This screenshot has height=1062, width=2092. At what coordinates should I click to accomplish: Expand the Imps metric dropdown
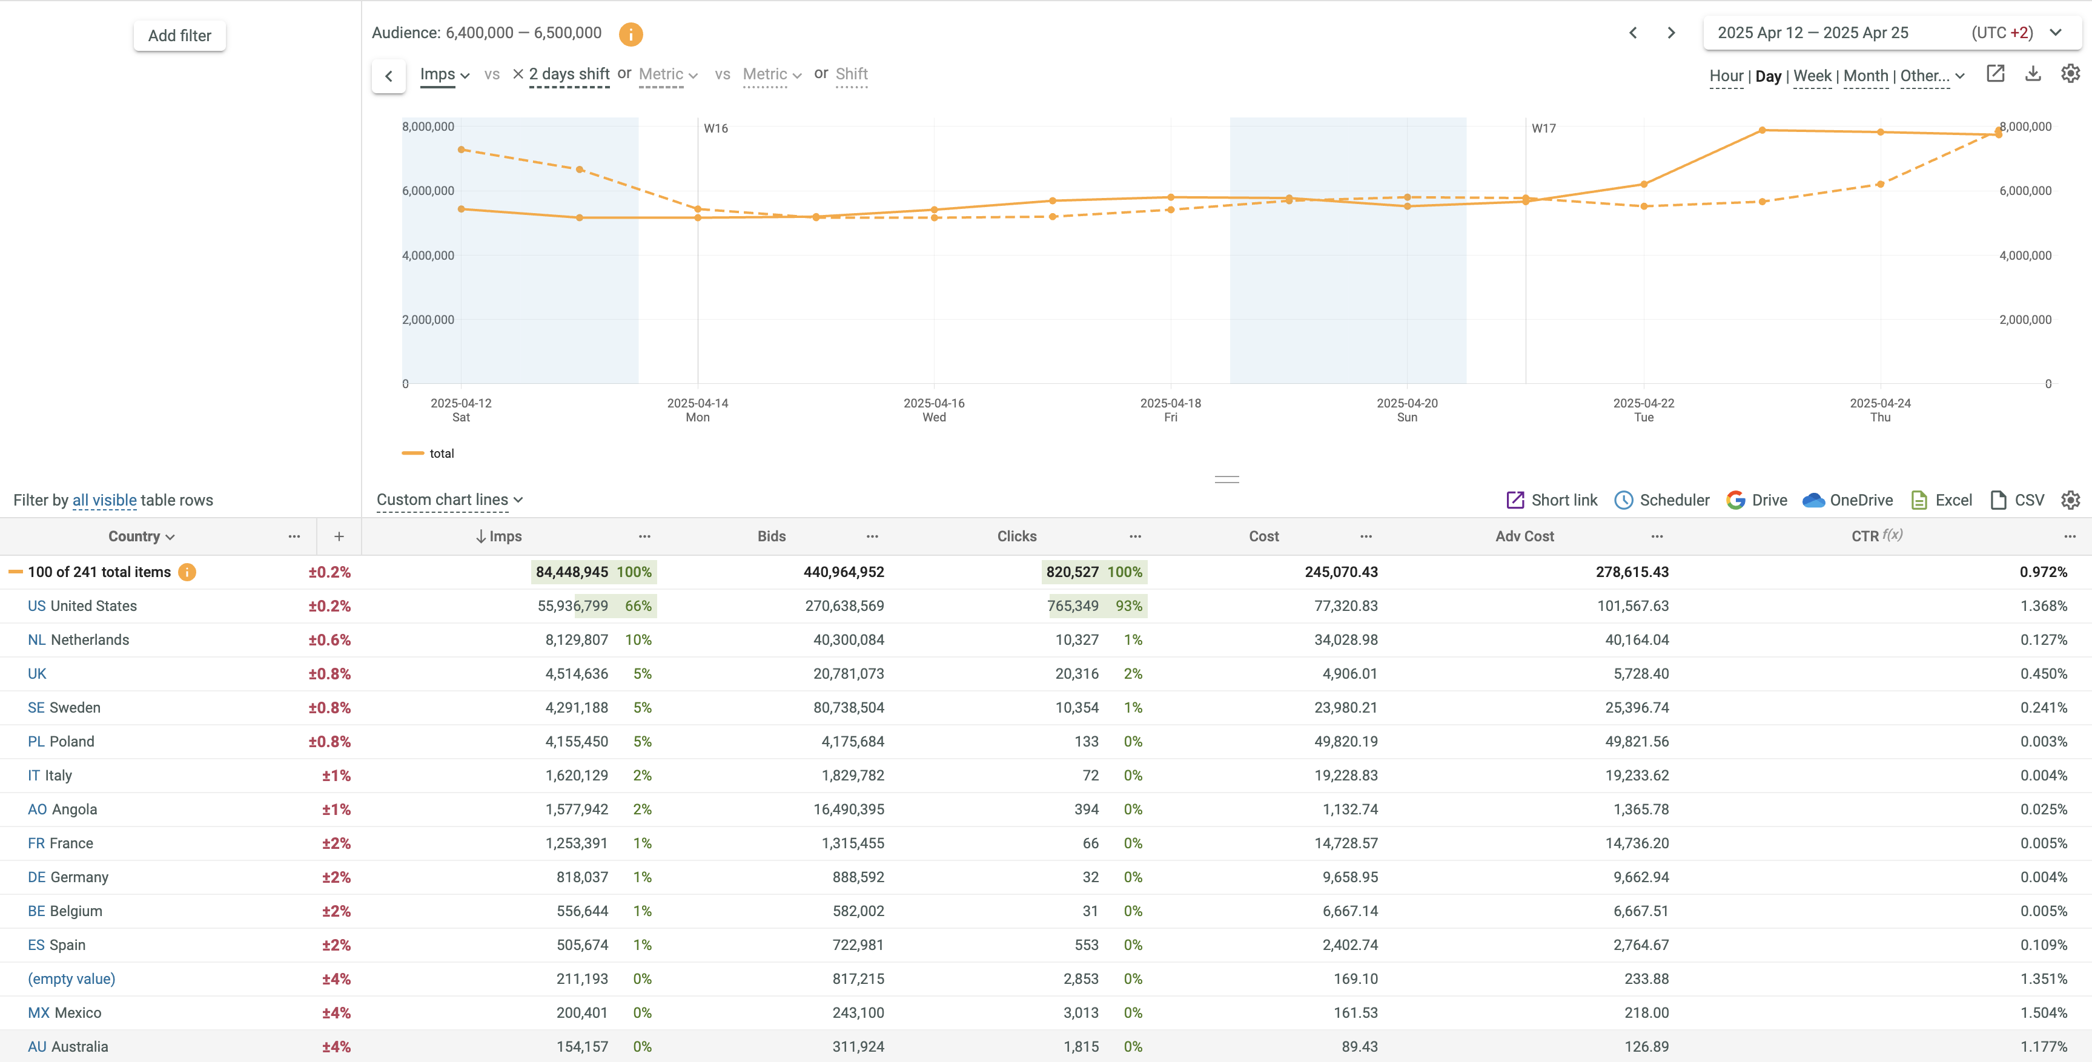click(444, 74)
